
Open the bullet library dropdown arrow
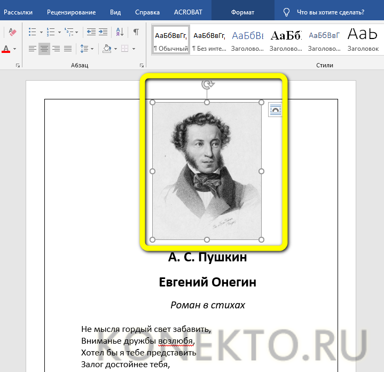tap(41, 32)
